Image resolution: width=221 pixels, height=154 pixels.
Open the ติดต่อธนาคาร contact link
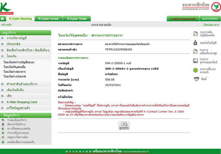[x=211, y=24]
